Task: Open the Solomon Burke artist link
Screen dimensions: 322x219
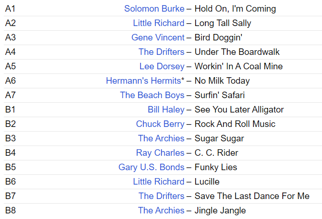Action: 154,8
